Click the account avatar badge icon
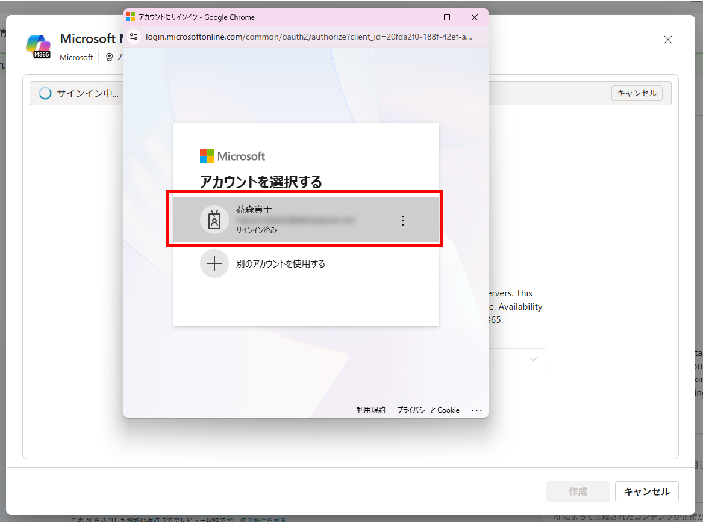The image size is (703, 522). (214, 220)
